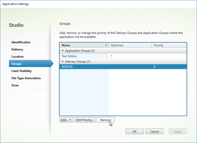Confirm changes with OK button

(134, 132)
